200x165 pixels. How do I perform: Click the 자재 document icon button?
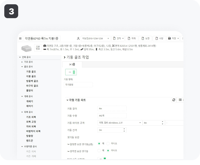(131, 38)
